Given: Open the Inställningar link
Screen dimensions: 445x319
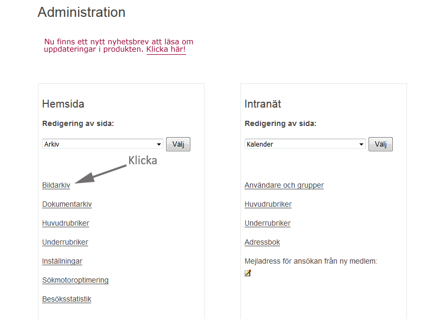Looking at the screenshot, I should click(62, 262).
